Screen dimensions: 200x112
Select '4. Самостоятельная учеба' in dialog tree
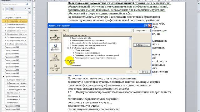(80, 38)
